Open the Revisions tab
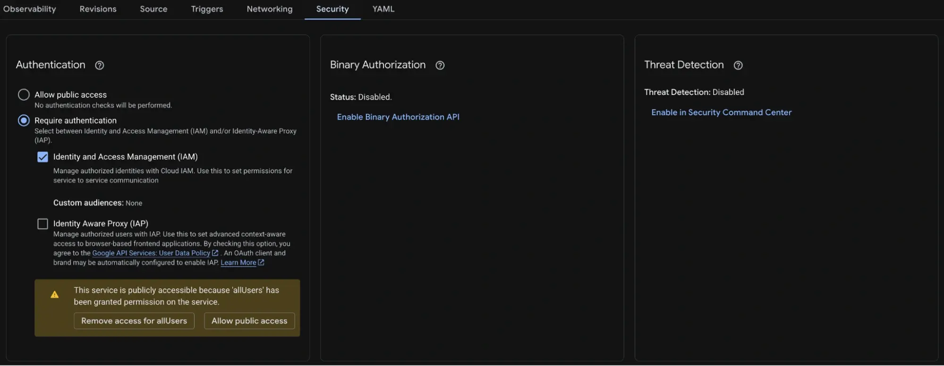This screenshot has width=944, height=366. click(x=98, y=9)
